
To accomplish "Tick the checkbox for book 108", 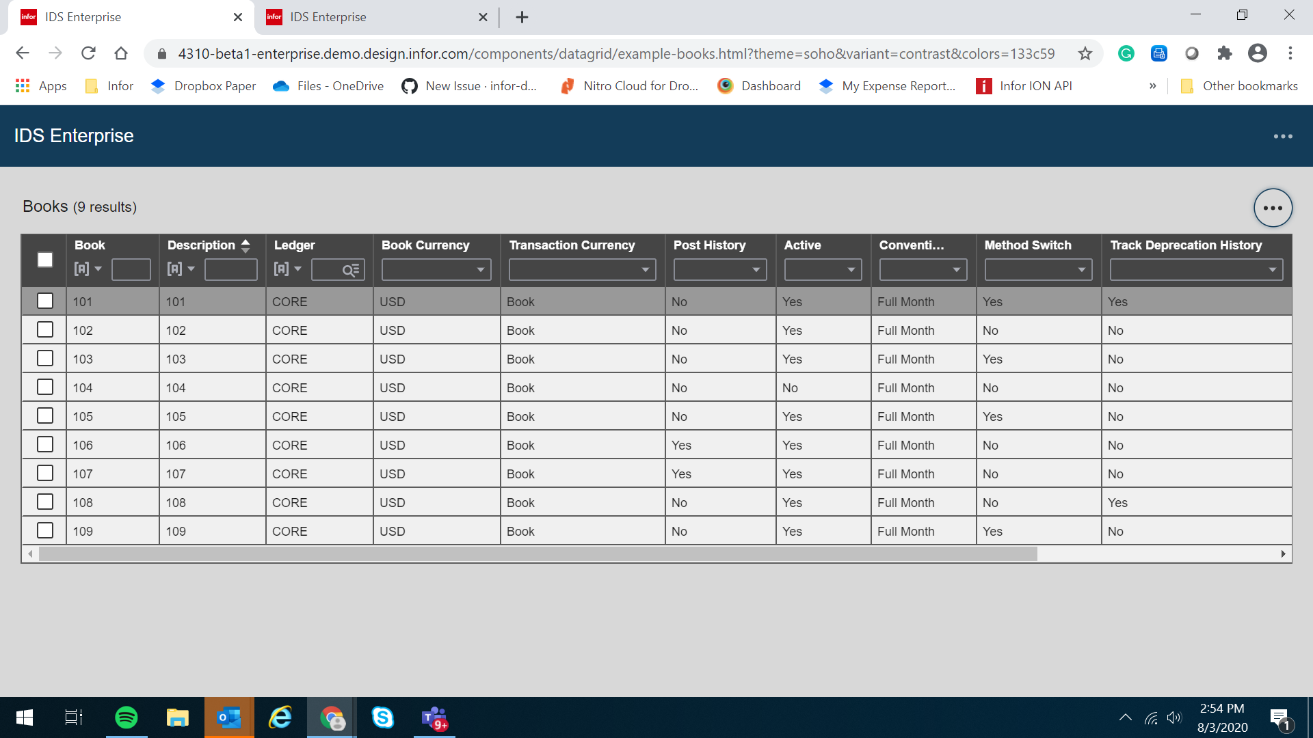I will click(45, 502).
